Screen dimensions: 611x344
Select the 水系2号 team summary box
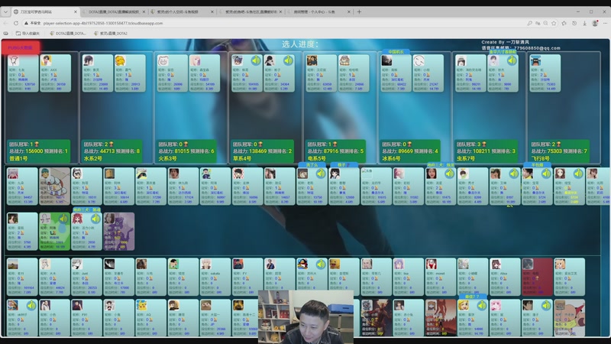pos(113,151)
